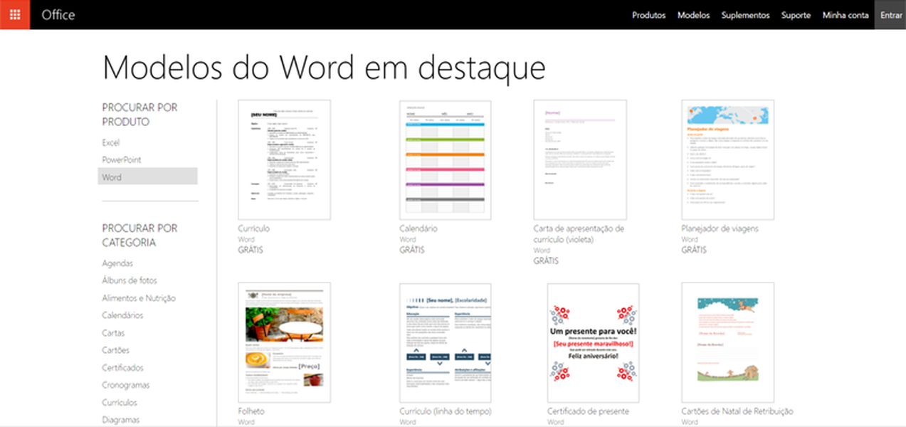Screen dimensions: 906x427
Task: Open the Calendário template thumbnail
Action: 444,158
